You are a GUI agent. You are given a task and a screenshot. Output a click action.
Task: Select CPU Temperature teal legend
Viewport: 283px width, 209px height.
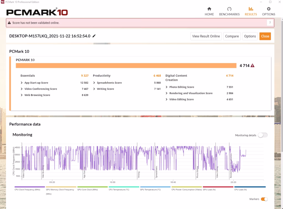click(x=124, y=188)
